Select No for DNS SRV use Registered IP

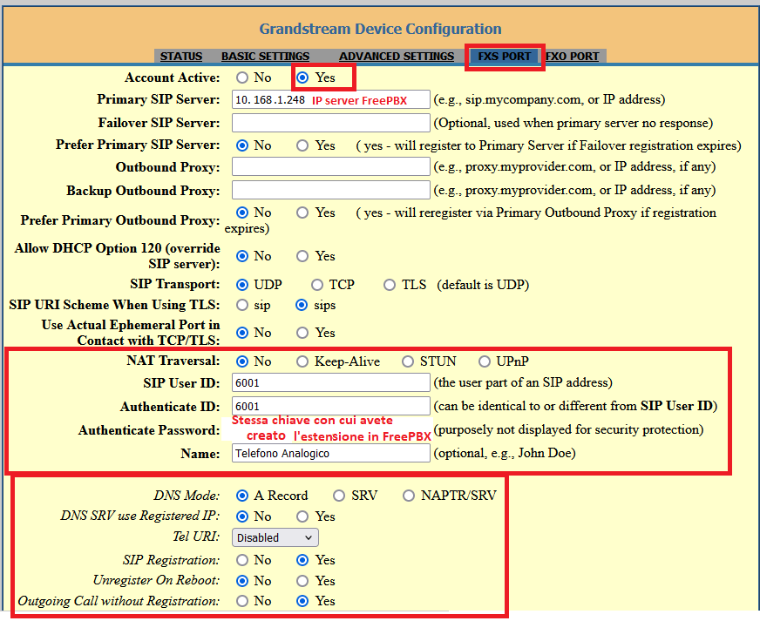pos(242,516)
